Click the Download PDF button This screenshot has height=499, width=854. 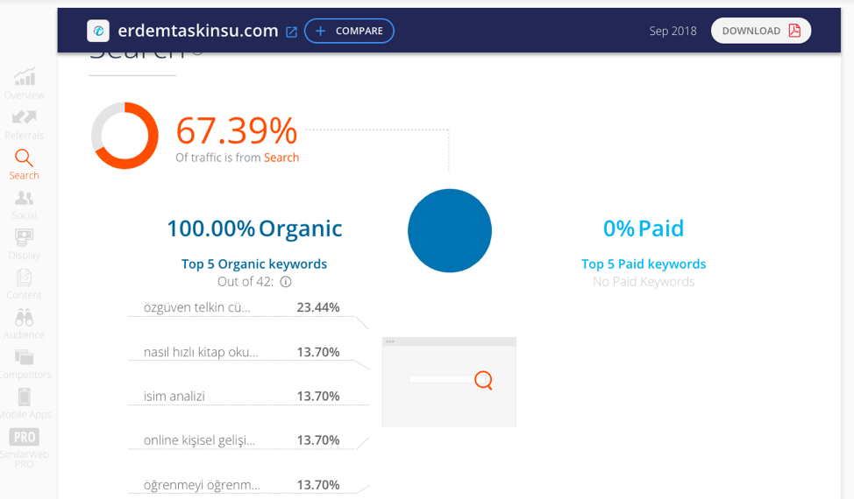(x=760, y=31)
